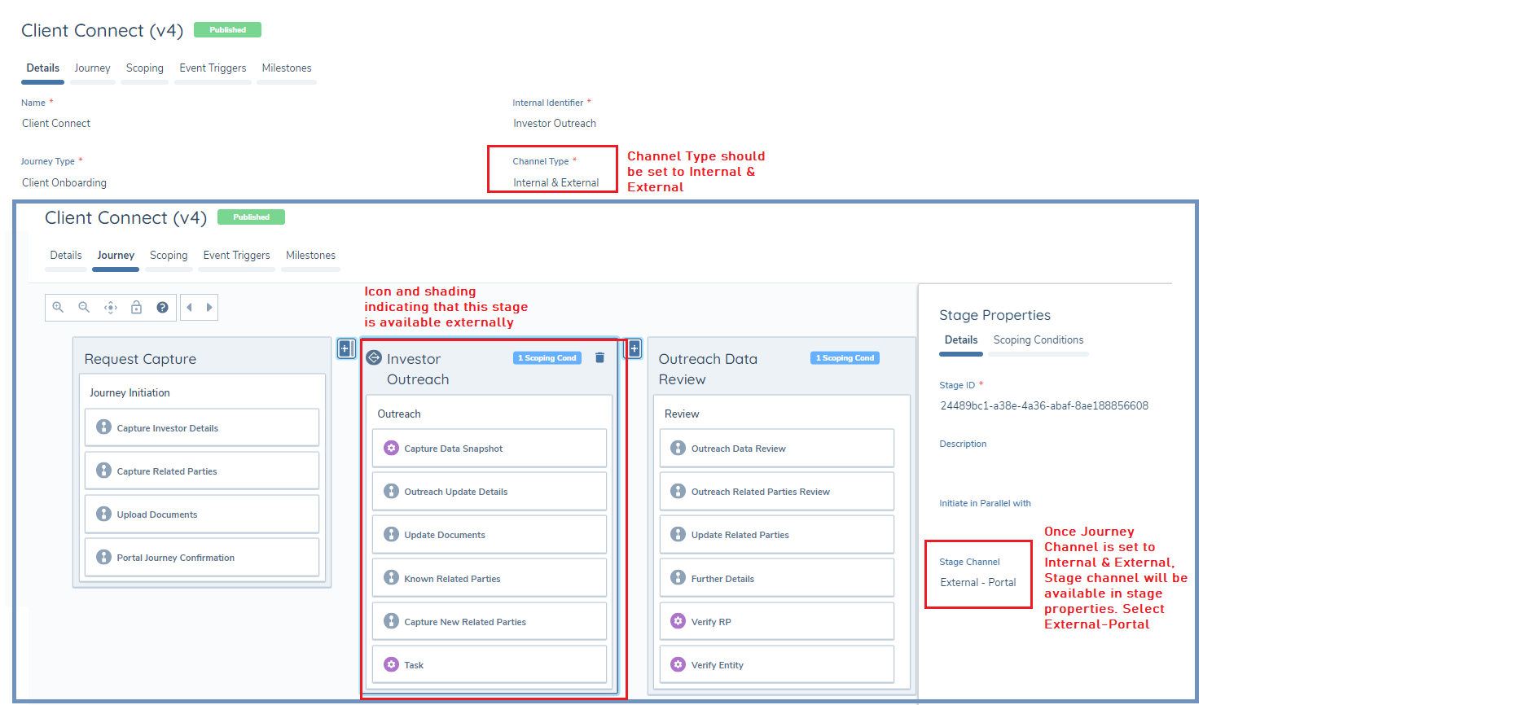Open the Scoping tab in the top header
1528x705 pixels.
pos(145,68)
